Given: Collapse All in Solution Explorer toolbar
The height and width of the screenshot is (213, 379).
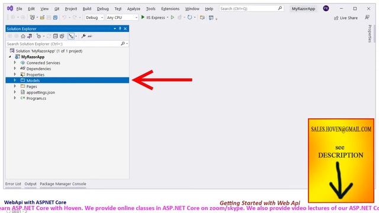Looking at the screenshot, I should point(55,36).
